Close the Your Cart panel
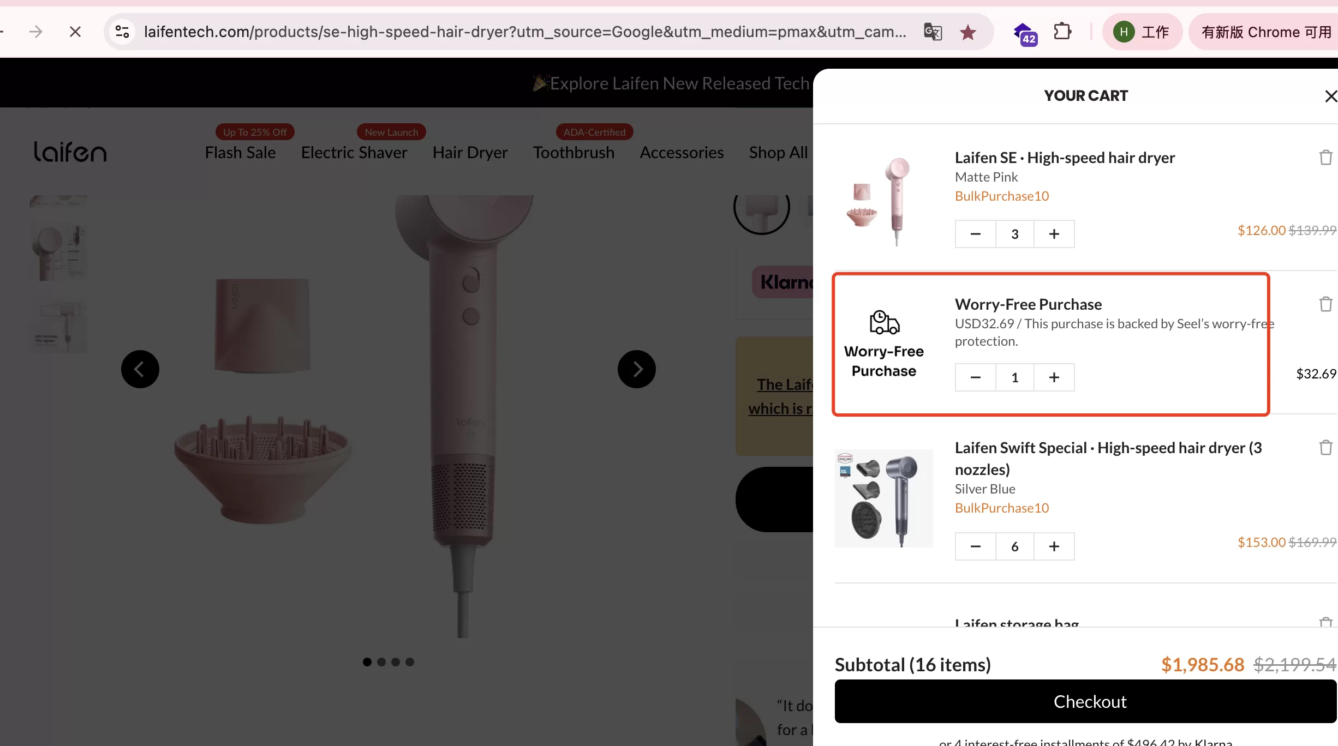The image size is (1338, 746). click(1330, 97)
